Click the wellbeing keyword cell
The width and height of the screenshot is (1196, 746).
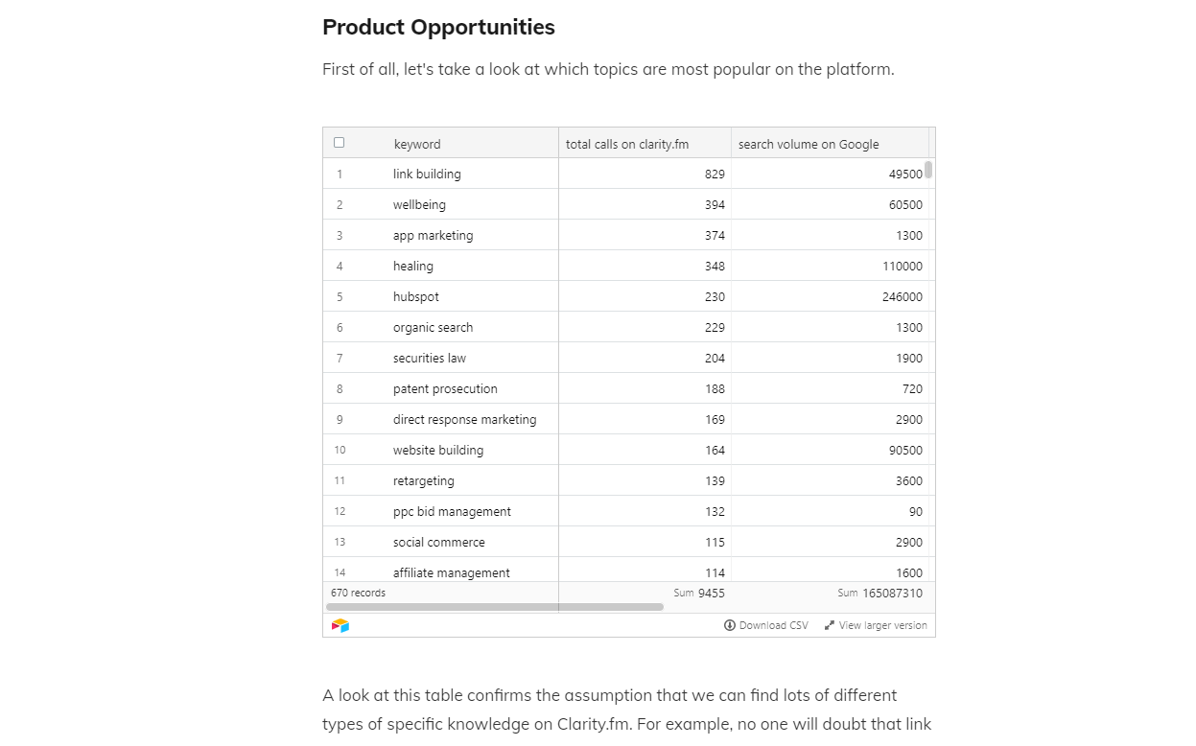pos(419,204)
